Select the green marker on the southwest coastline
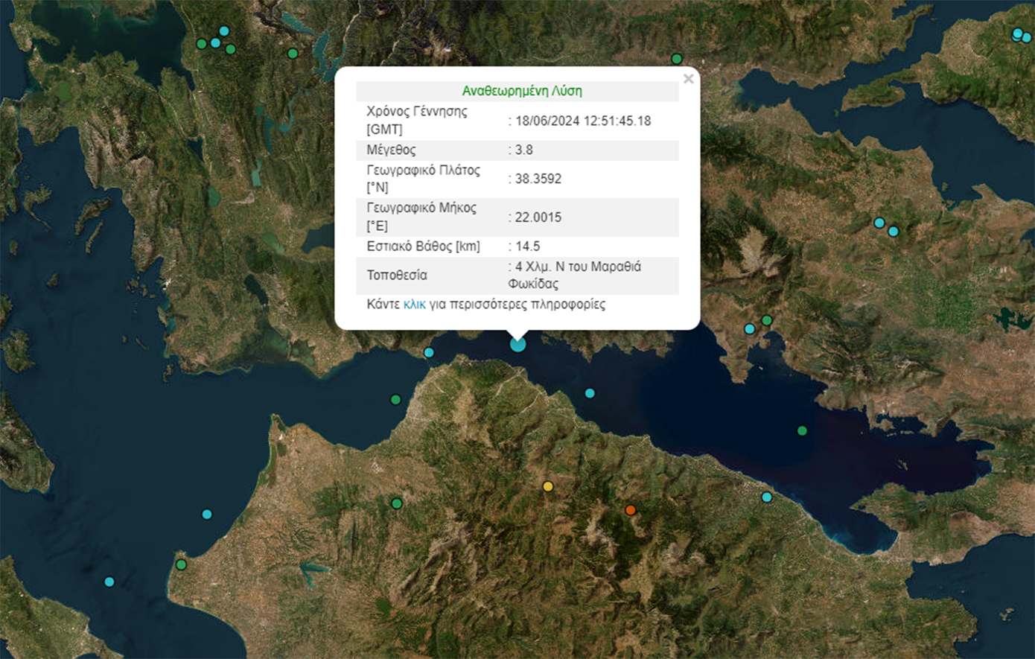The height and width of the screenshot is (659, 1035). coord(181,564)
